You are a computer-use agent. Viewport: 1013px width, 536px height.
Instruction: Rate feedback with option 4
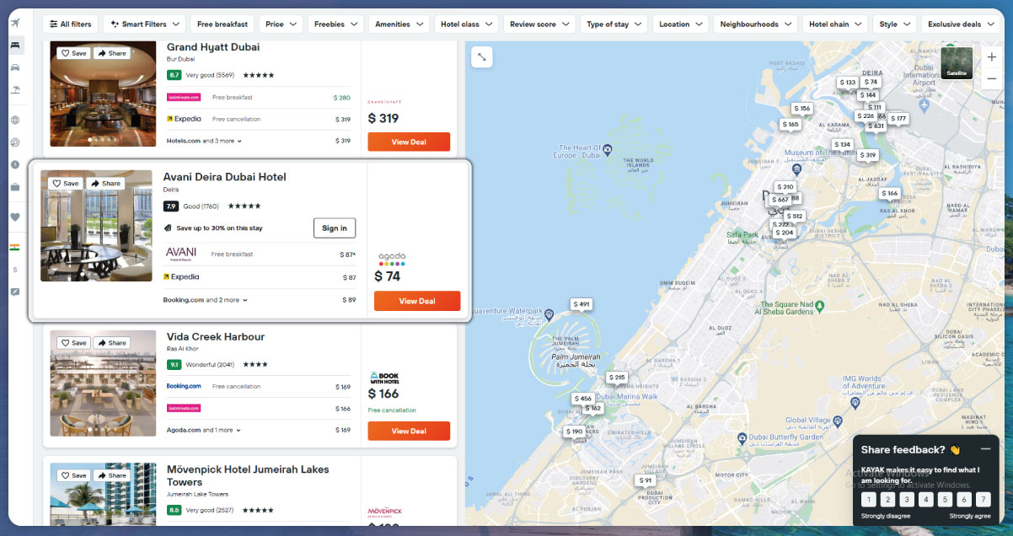click(x=926, y=499)
